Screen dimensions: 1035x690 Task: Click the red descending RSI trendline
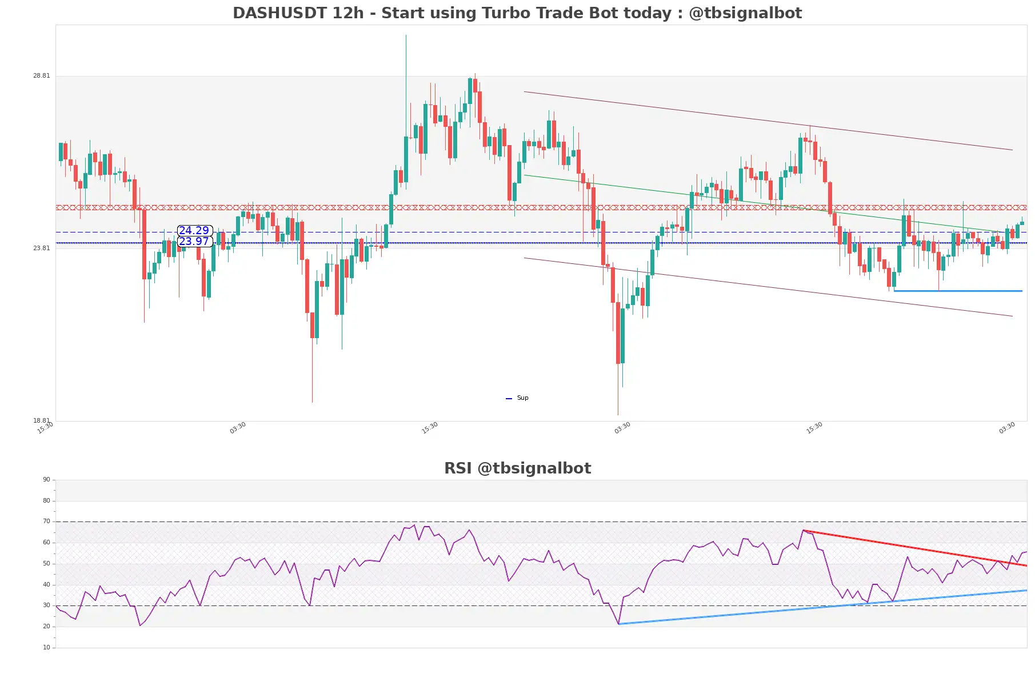[914, 548]
